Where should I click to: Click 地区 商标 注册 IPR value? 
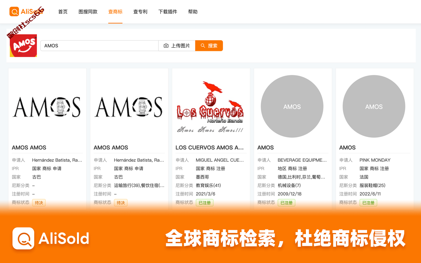pos(292,169)
